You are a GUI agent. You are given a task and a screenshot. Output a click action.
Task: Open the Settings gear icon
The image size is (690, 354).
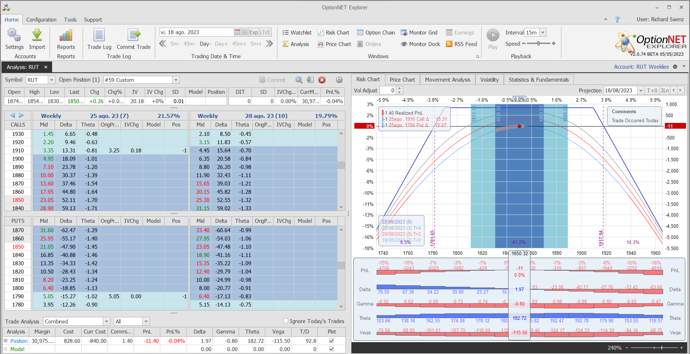14,36
